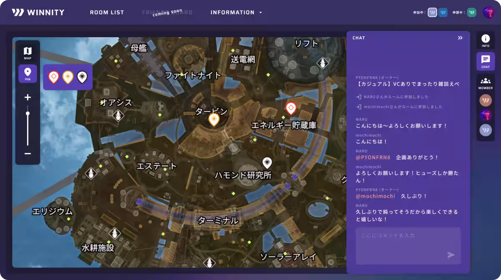Select the black pin marker
This screenshot has height=280, width=501.
coord(82,76)
